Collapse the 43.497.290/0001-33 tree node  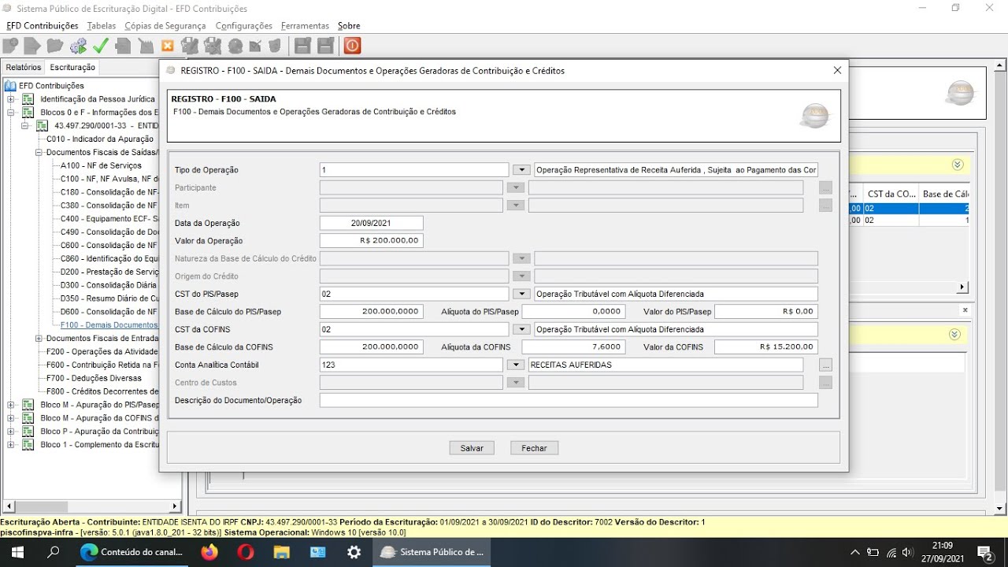click(24, 126)
